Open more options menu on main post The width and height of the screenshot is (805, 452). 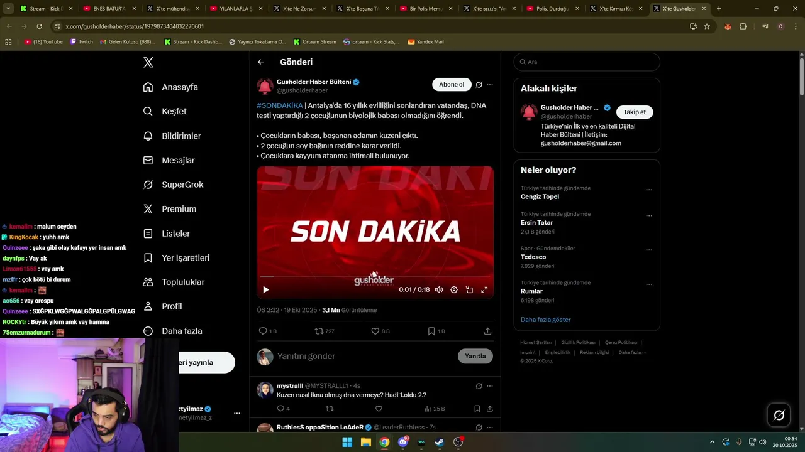coord(490,85)
